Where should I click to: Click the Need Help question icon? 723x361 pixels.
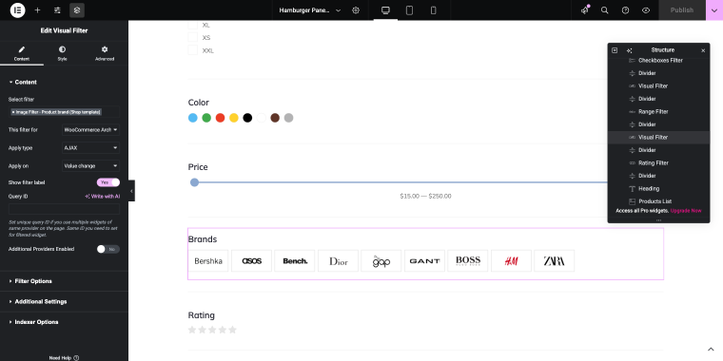76,358
